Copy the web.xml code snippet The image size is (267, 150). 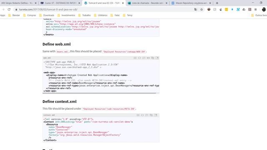click(153, 58)
